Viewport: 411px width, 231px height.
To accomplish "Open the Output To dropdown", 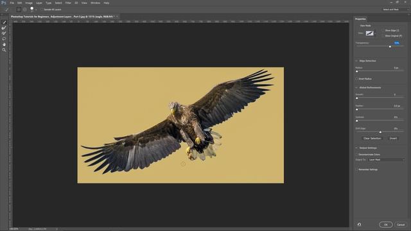I will (386, 160).
